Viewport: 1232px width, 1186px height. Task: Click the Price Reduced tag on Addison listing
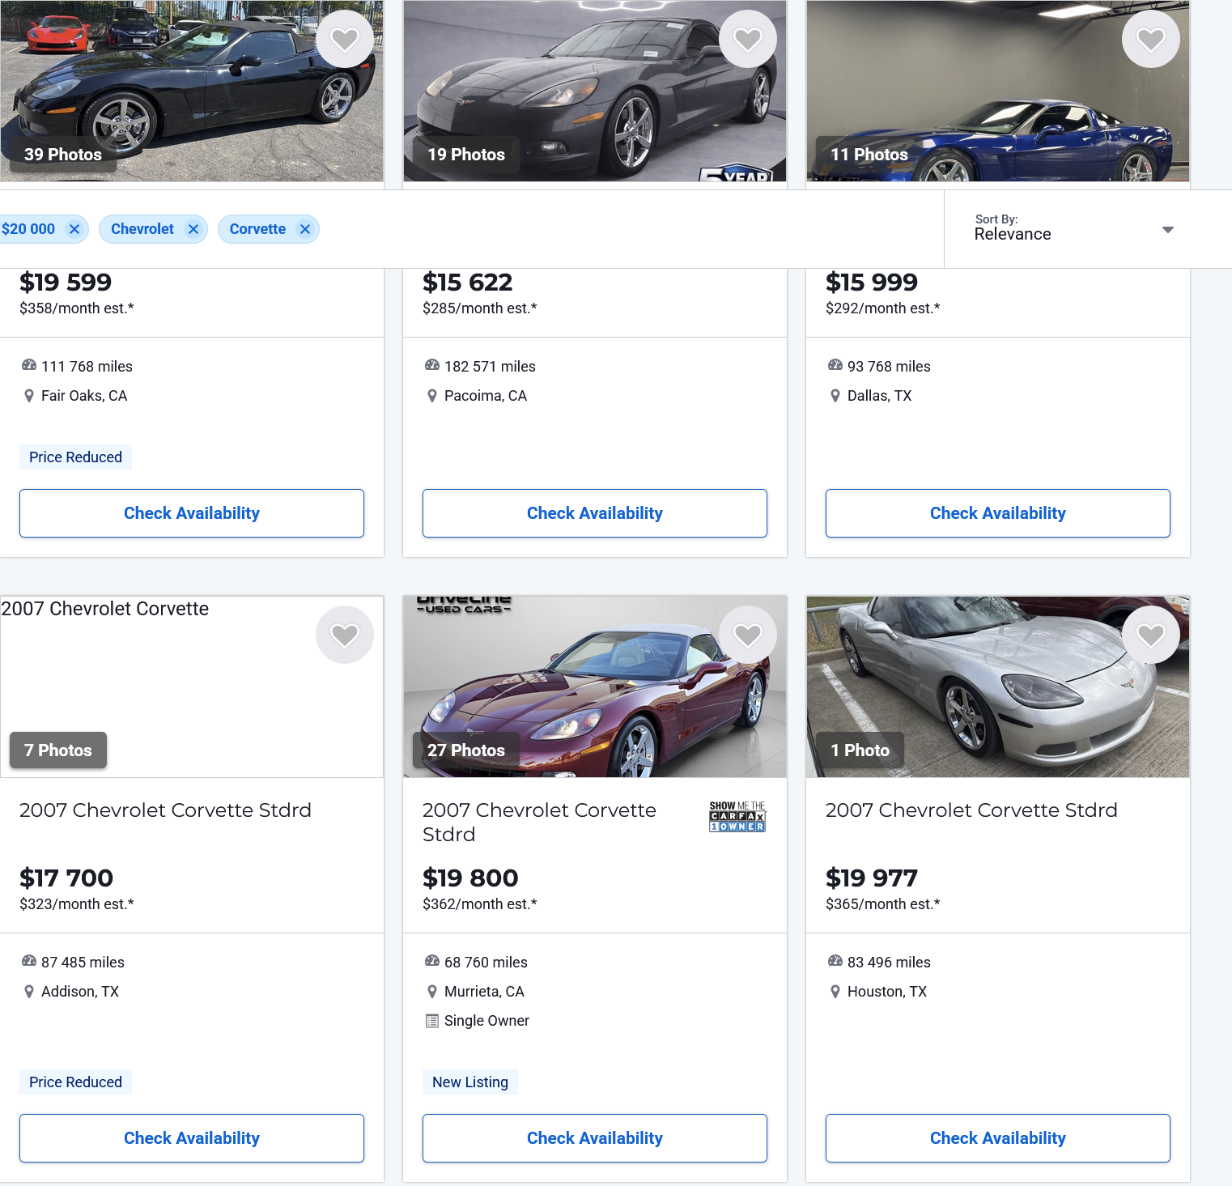pyautogui.click(x=75, y=1082)
